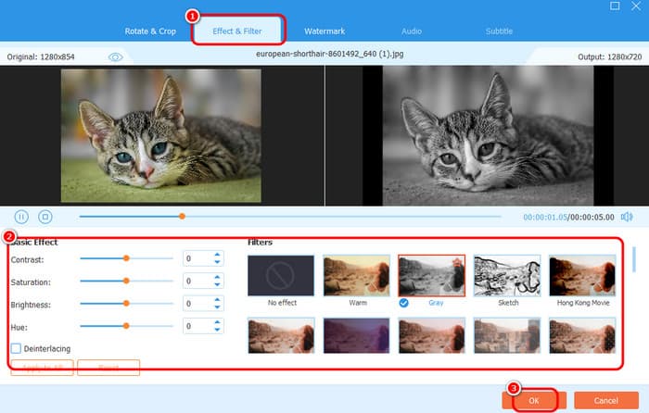Increase Hue value with up arrow
The image size is (649, 413).
(x=217, y=322)
